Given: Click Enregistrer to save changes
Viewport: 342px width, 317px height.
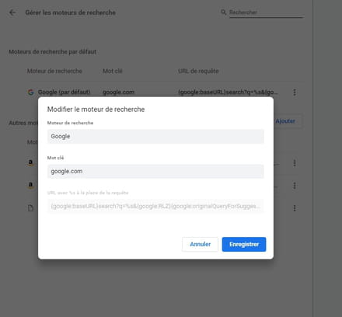Looking at the screenshot, I should (244, 244).
